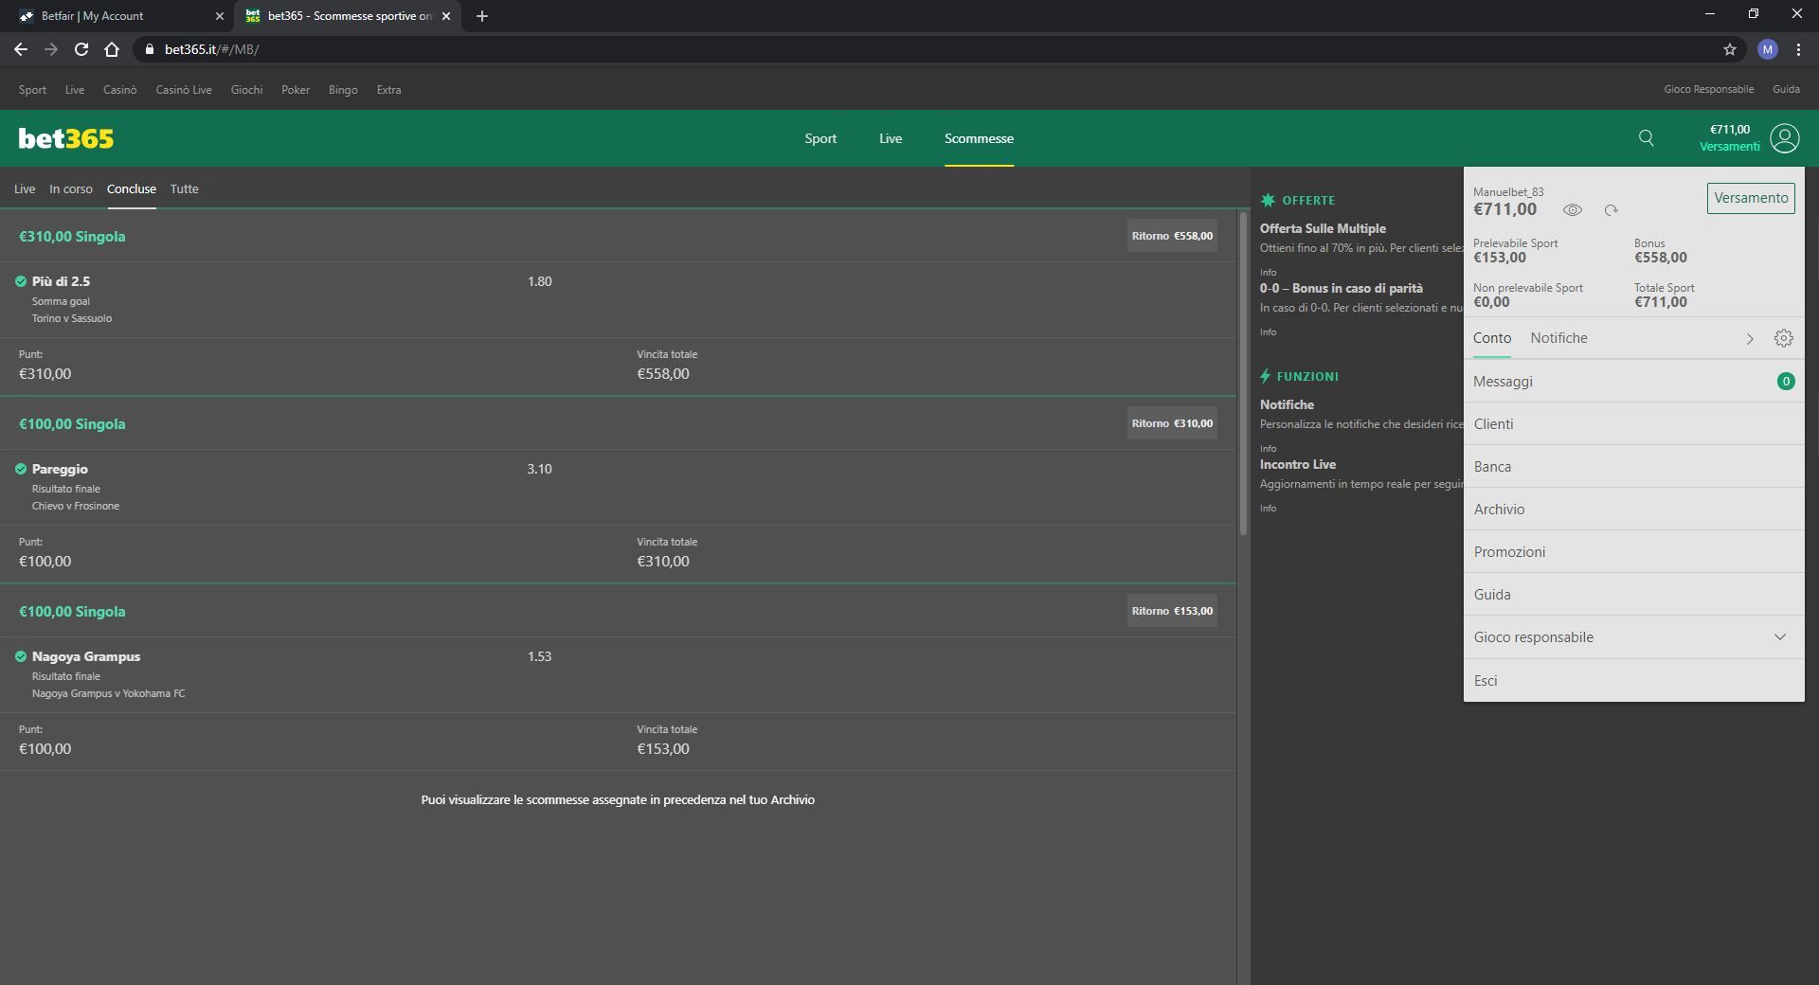Toggle balance visibility eye icon
The image size is (1819, 985).
[x=1573, y=210]
